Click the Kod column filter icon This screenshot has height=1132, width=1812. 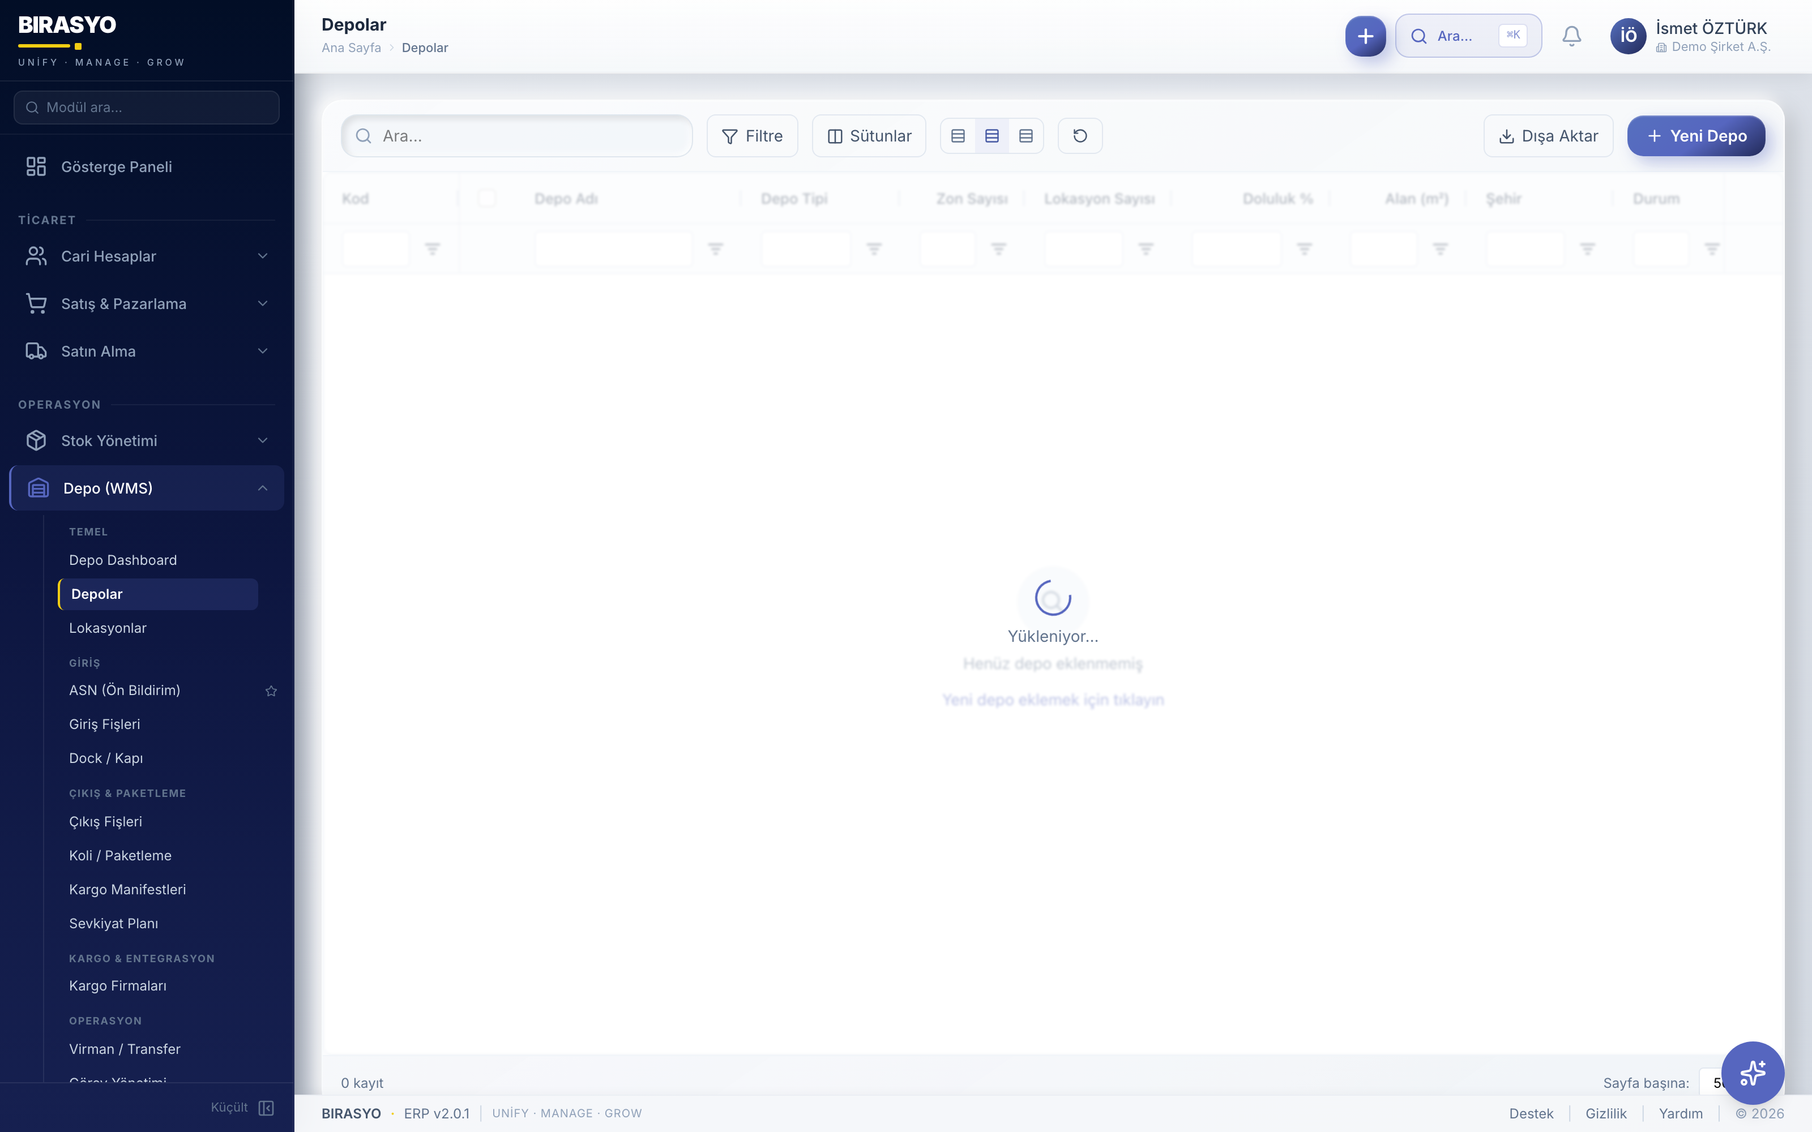pos(432,248)
